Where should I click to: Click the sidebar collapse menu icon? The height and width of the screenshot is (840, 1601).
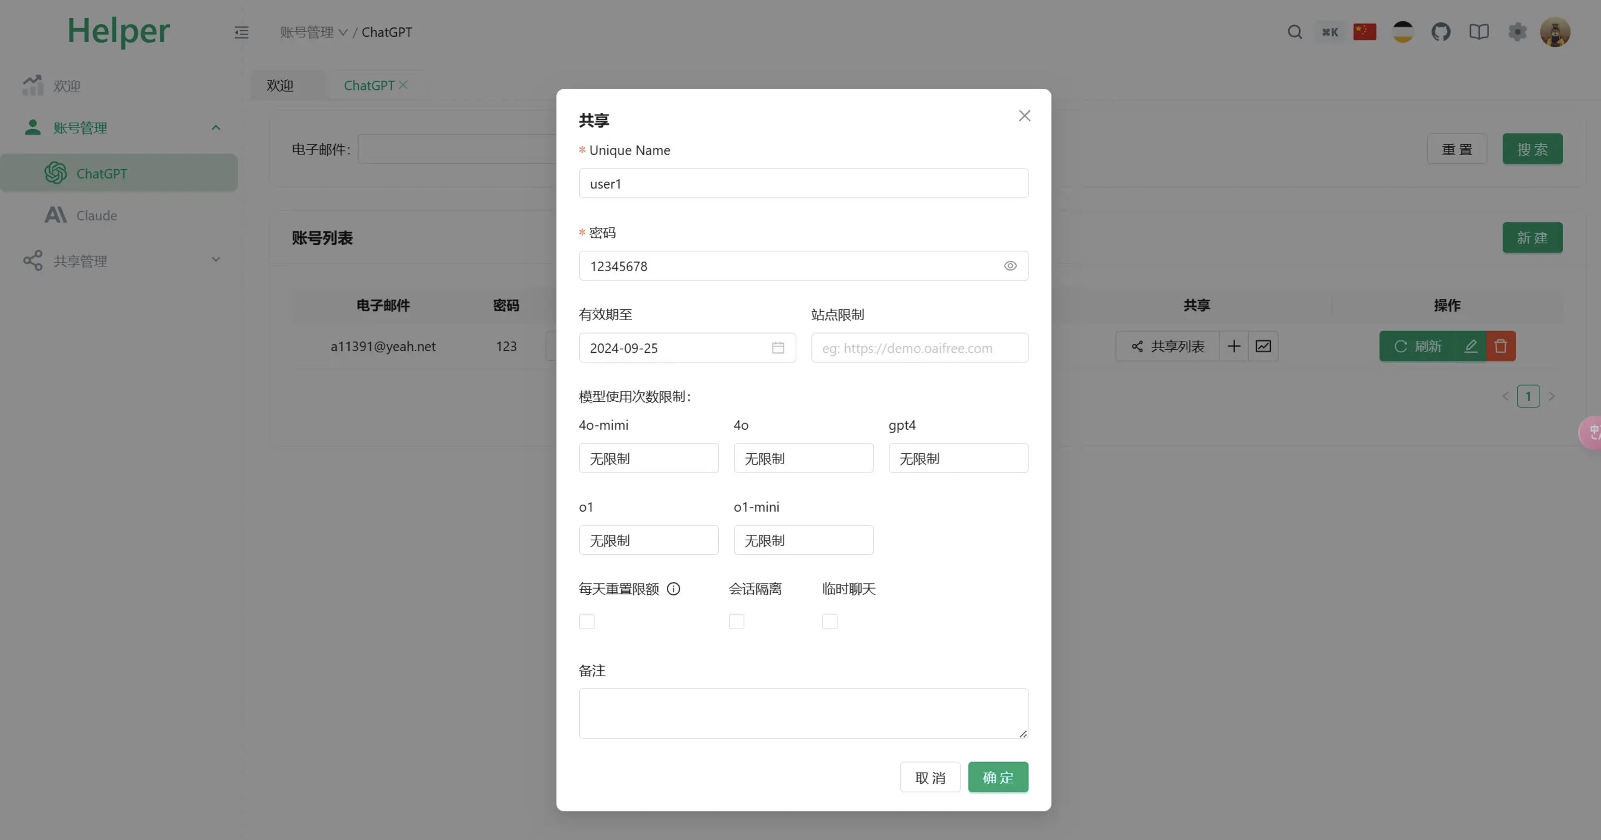(x=241, y=32)
